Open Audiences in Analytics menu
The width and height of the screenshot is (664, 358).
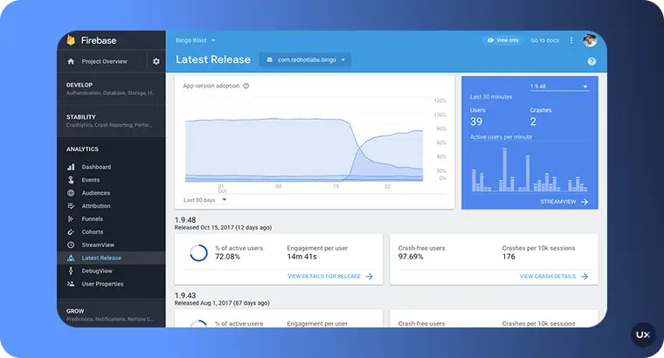[111, 193]
